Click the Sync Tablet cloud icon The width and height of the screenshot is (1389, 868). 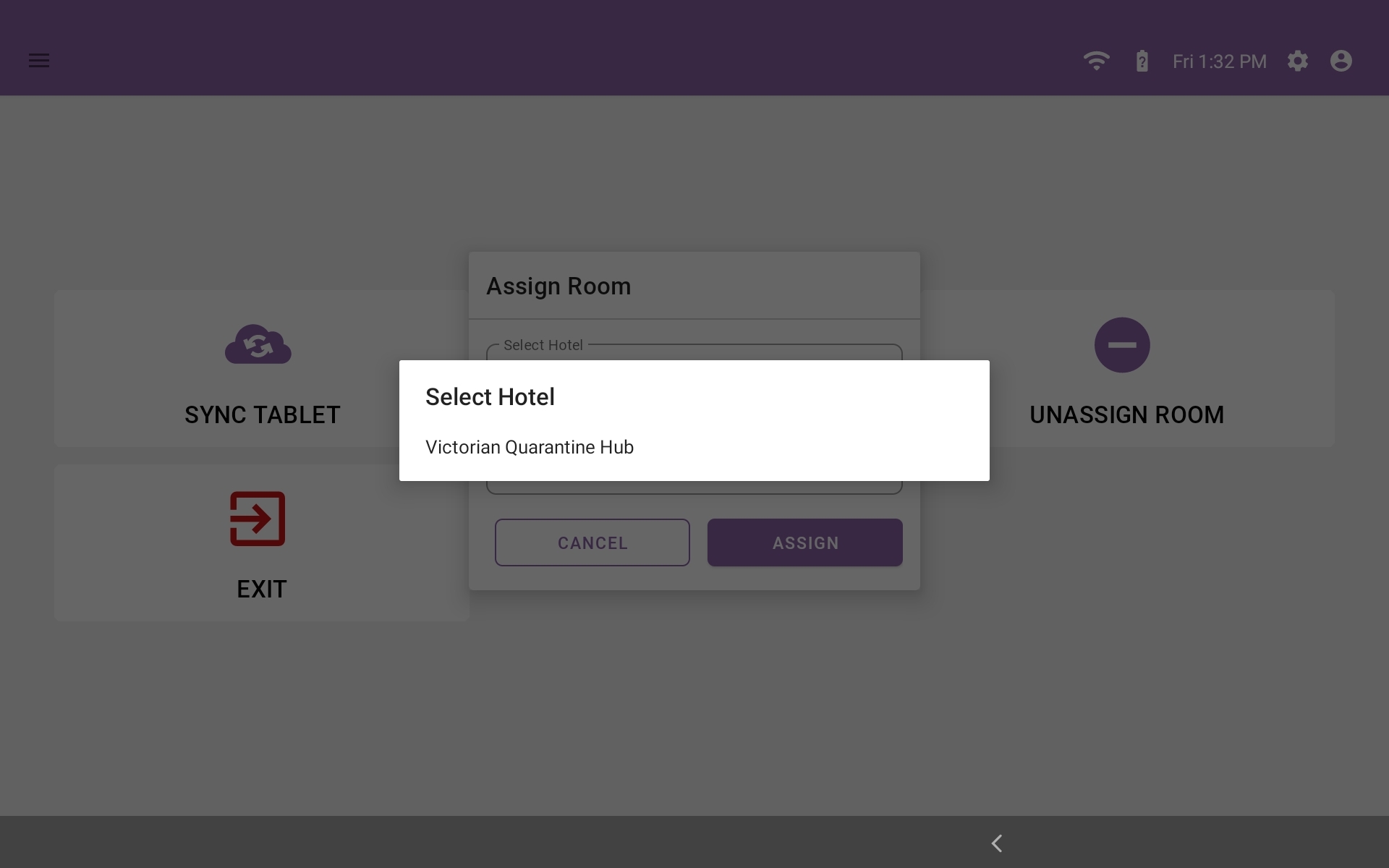coord(258,345)
